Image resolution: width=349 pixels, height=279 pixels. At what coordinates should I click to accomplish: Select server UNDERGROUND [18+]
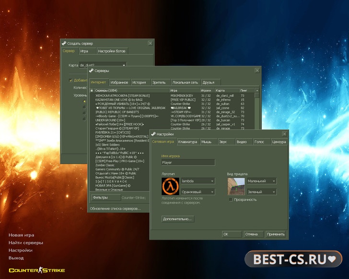(172, 120)
